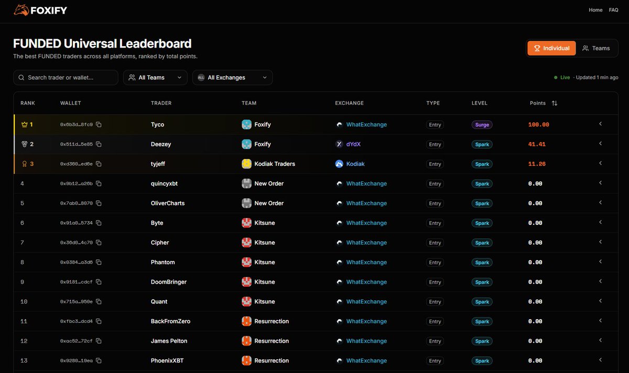
Task: Open the Home navigation link
Action: point(595,10)
